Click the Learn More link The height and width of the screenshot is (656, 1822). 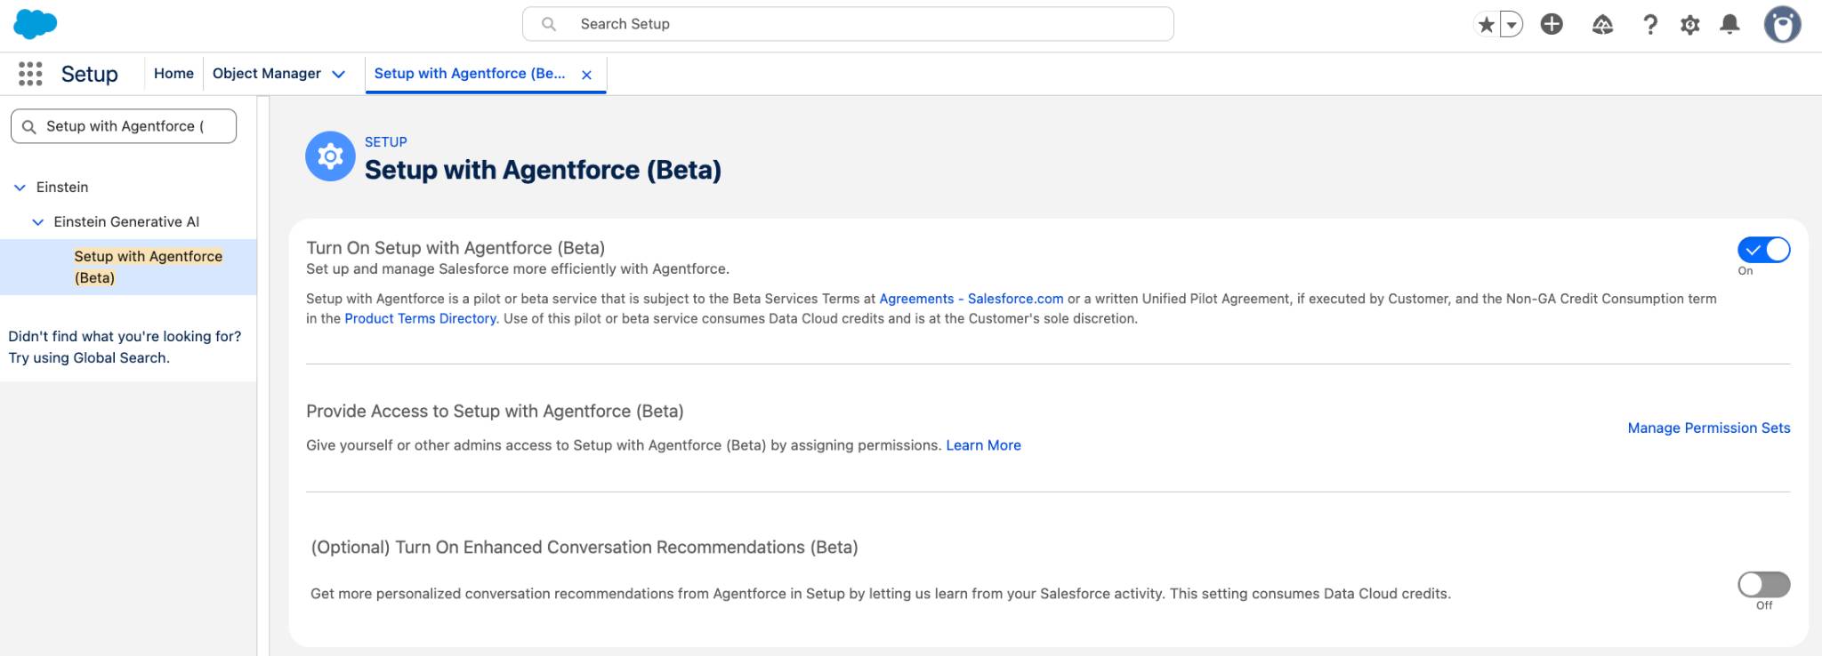click(983, 445)
